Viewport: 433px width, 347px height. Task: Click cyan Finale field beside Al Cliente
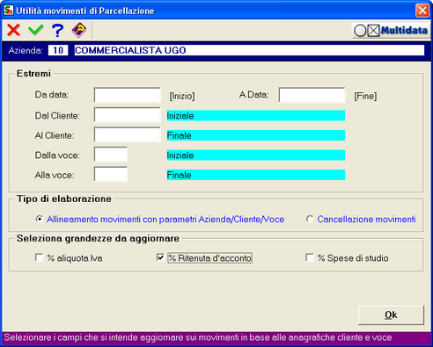(x=256, y=135)
